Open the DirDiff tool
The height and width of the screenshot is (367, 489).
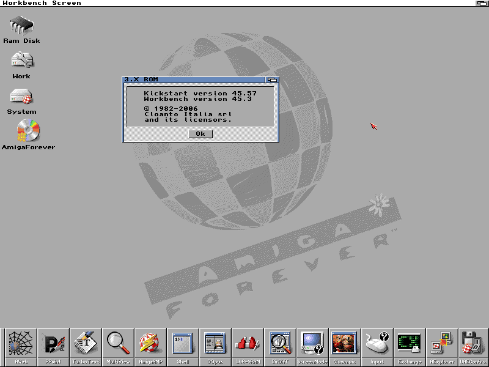(x=280, y=344)
